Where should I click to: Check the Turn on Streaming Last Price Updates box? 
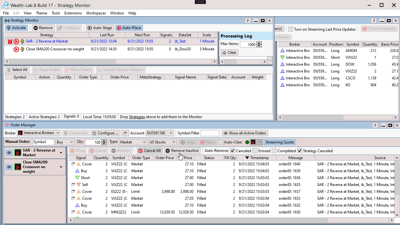291,29
